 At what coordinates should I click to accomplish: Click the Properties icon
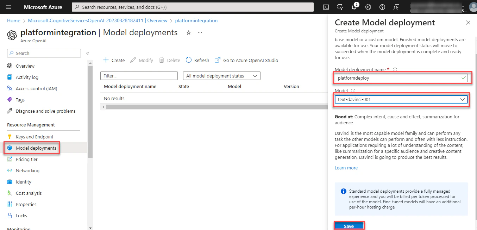pyautogui.click(x=10, y=204)
